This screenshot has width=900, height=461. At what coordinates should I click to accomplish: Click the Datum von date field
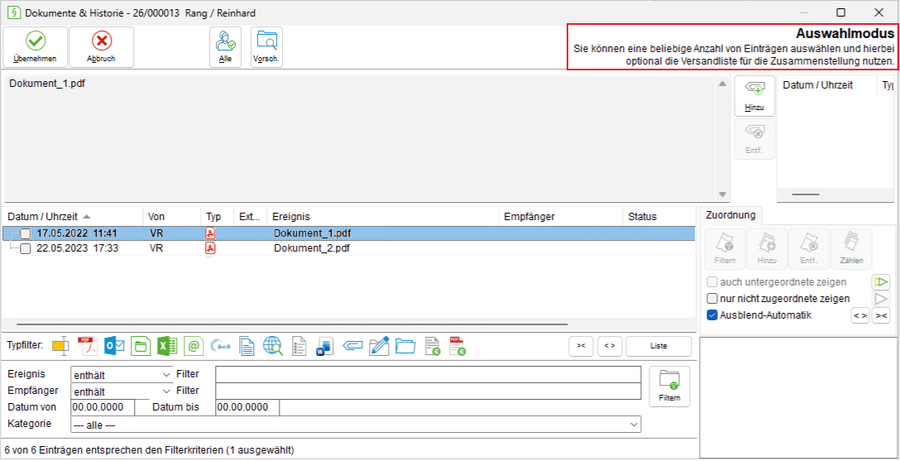tap(103, 407)
